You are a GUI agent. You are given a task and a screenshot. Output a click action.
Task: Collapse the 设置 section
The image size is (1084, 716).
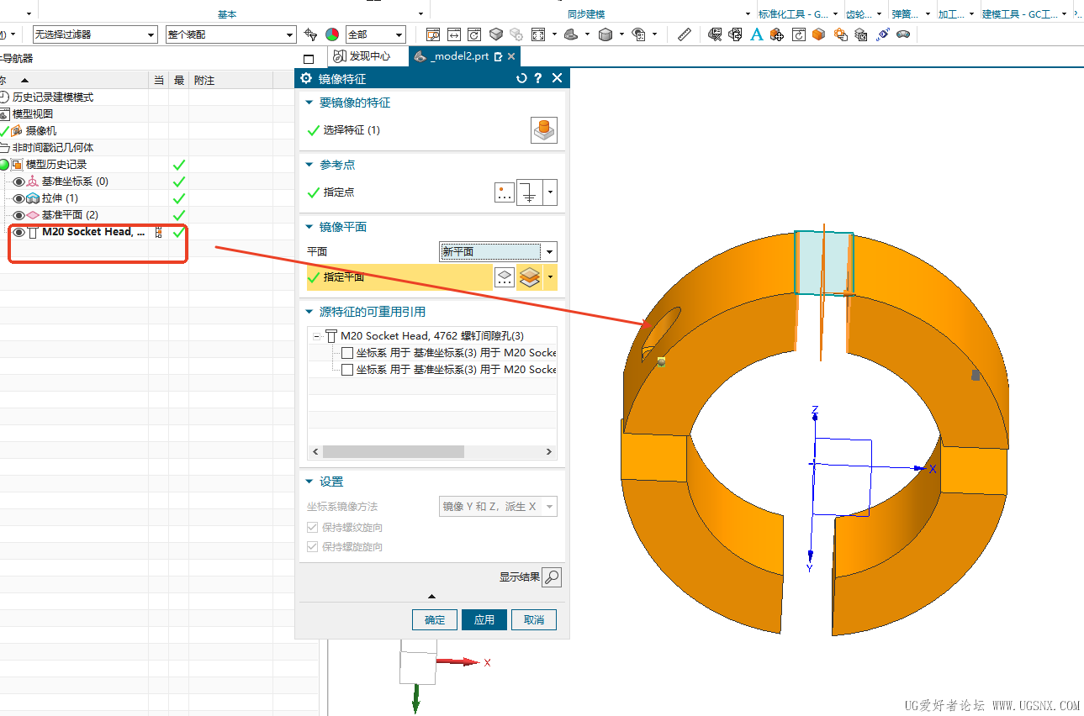[309, 482]
